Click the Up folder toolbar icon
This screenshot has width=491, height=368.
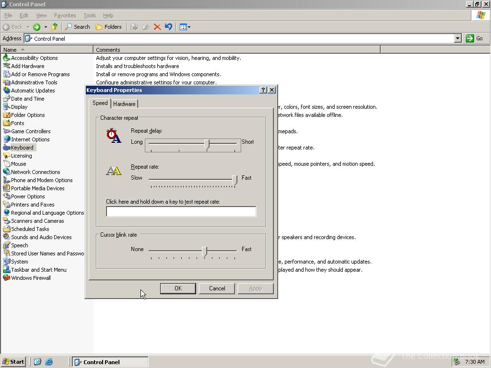click(55, 27)
